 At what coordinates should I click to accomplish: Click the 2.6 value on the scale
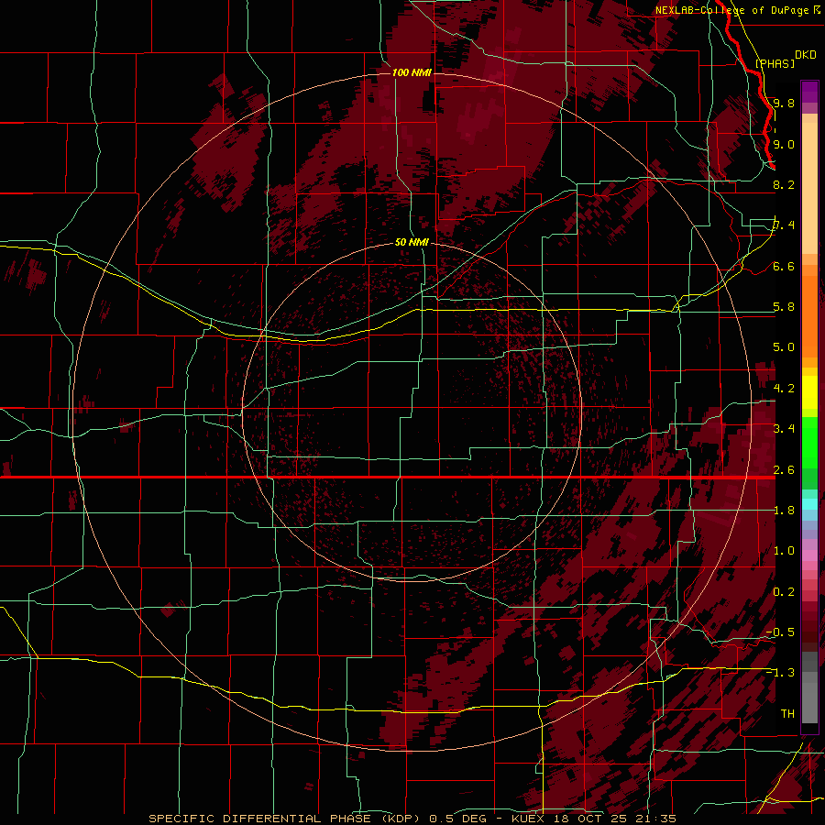click(x=784, y=470)
